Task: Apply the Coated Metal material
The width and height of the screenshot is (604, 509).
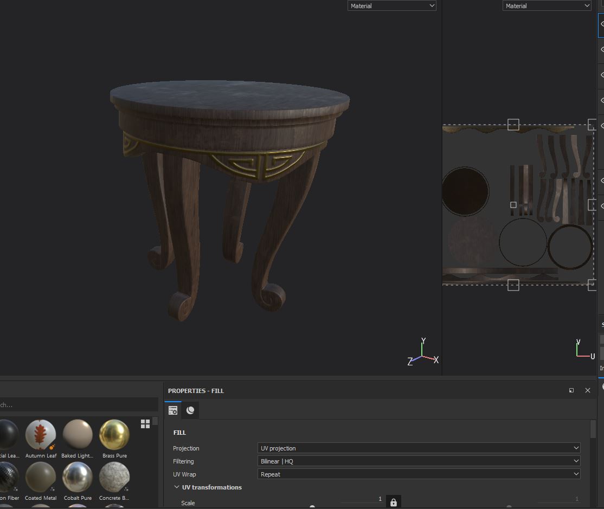Action: tap(41, 477)
